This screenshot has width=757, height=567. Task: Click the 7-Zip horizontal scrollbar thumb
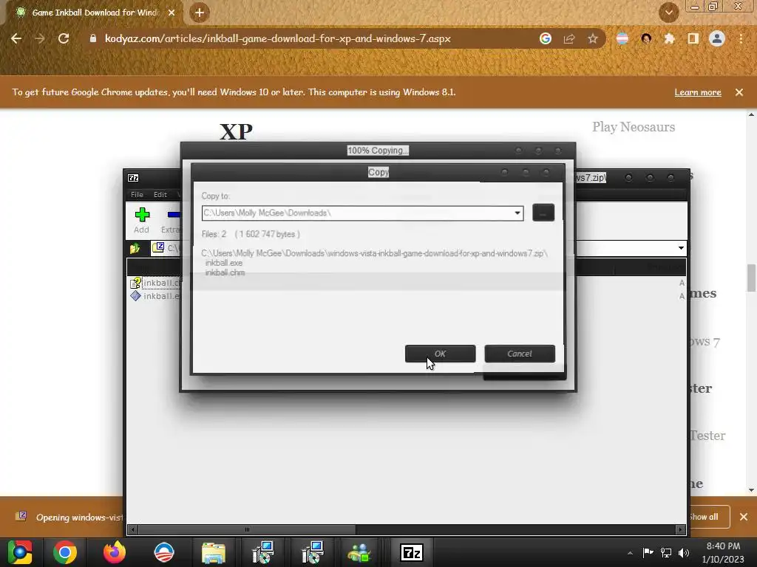point(247,529)
